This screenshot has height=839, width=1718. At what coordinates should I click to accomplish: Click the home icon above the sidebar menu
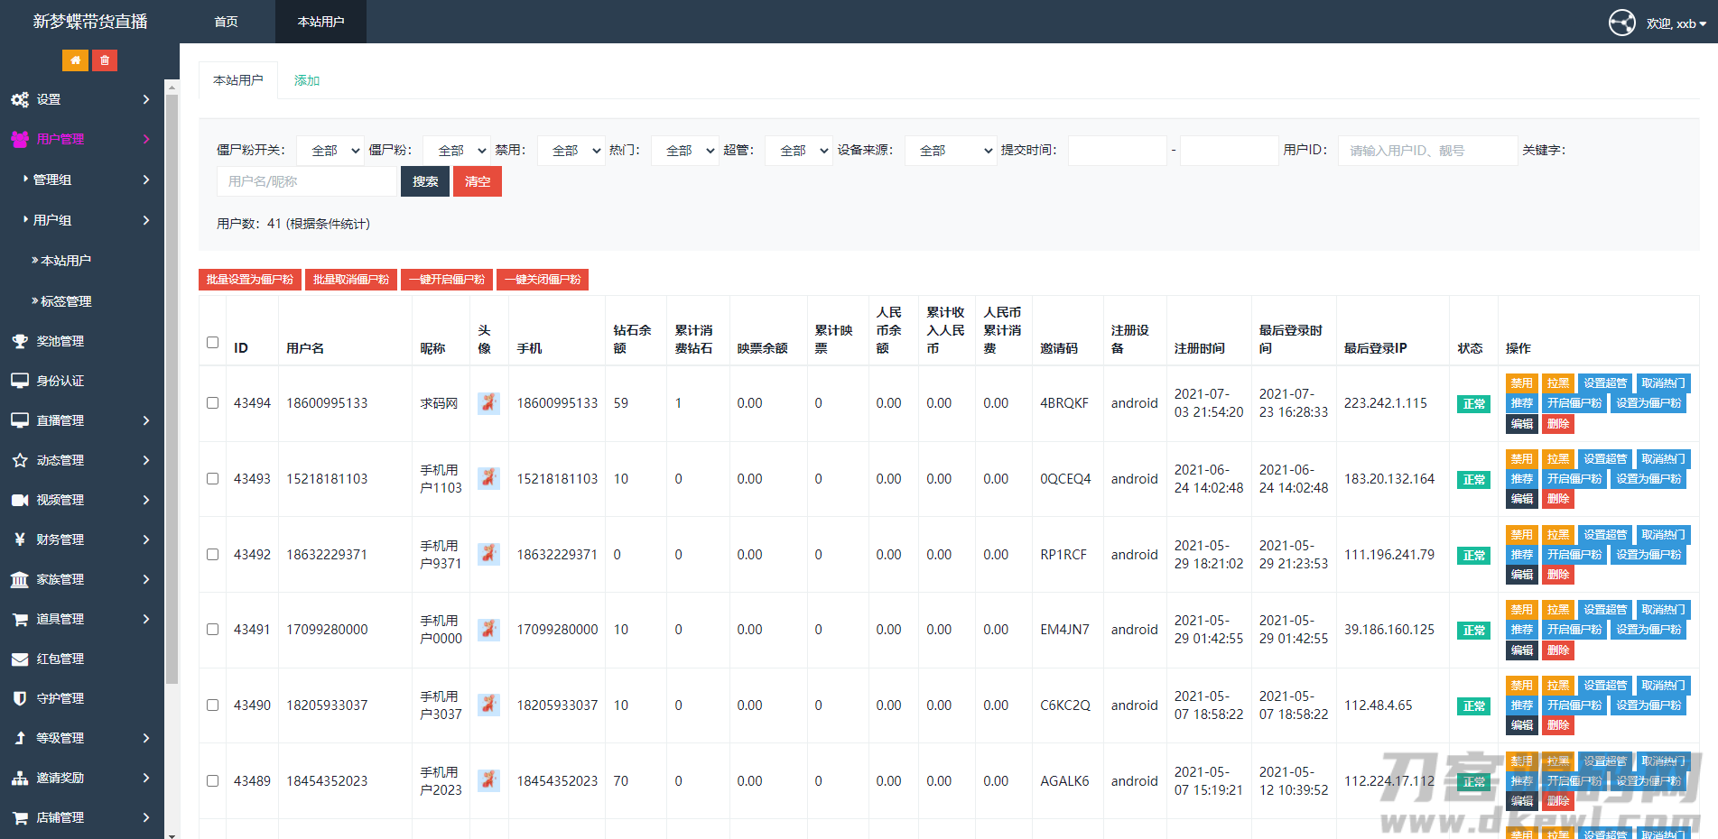75,60
